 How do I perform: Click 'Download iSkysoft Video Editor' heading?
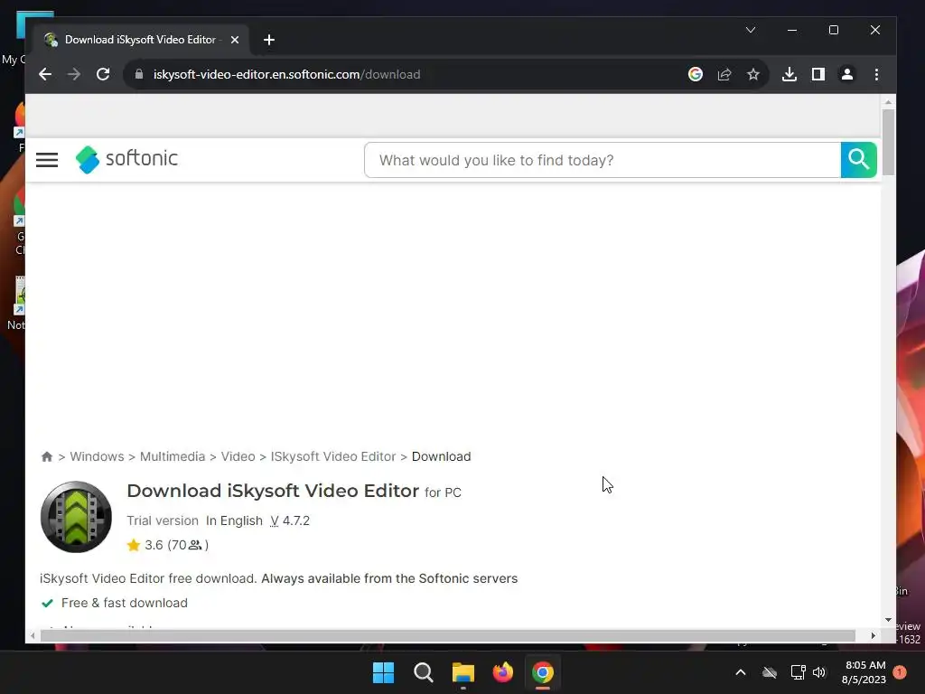pos(273,491)
